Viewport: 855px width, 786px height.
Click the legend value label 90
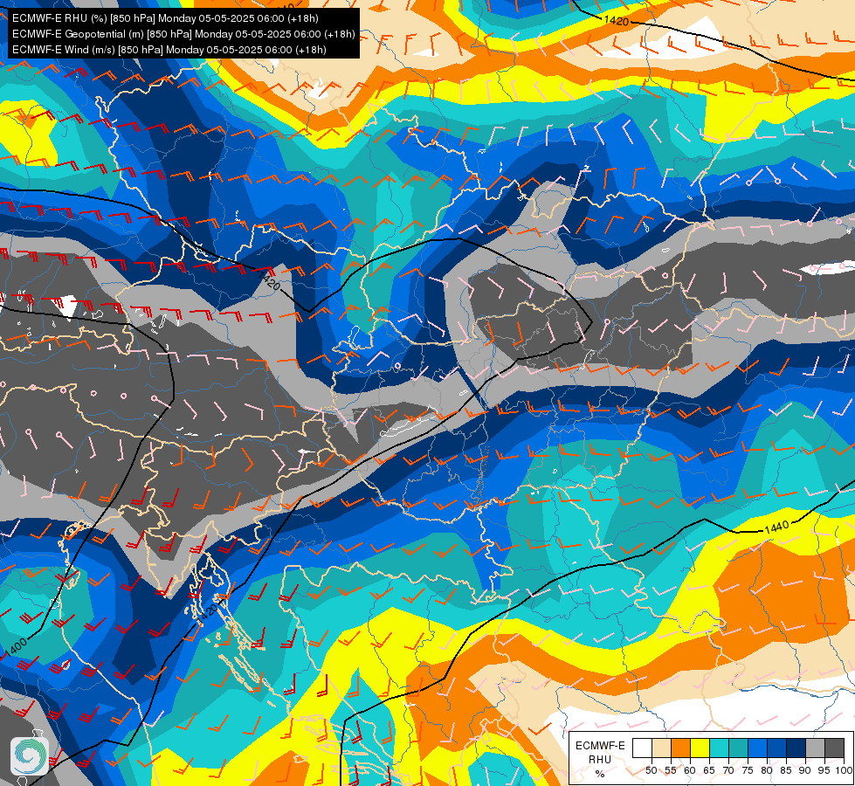805,770
